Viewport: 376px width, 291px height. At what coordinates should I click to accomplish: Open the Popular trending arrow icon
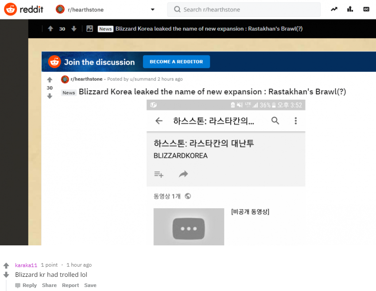click(334, 9)
